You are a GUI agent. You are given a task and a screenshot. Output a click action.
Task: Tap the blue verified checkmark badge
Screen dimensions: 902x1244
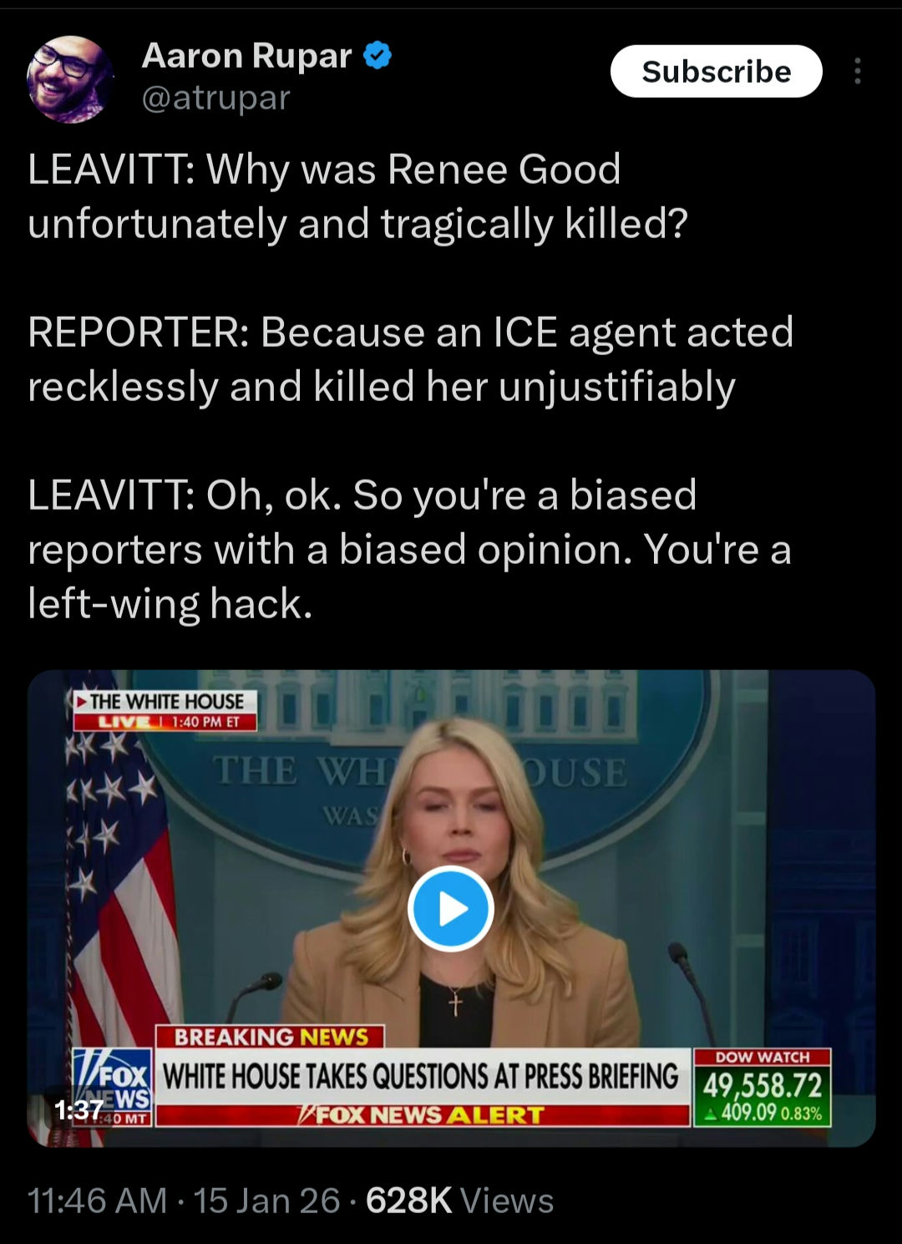pyautogui.click(x=378, y=56)
